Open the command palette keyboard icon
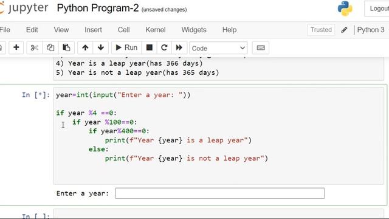This screenshot has height=219, width=389. (x=261, y=47)
